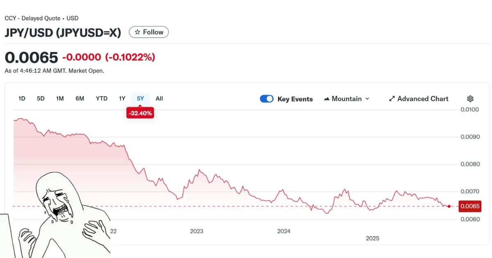Viewport: 492px width, 258px height.
Task: Click the chevron next to Mountain
Action: click(367, 99)
